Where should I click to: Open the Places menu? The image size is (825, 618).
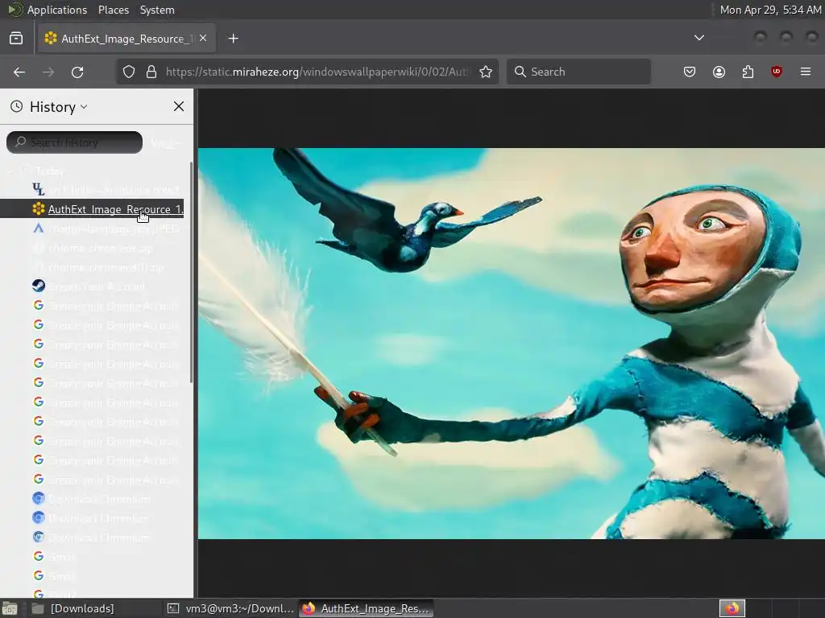point(114,10)
